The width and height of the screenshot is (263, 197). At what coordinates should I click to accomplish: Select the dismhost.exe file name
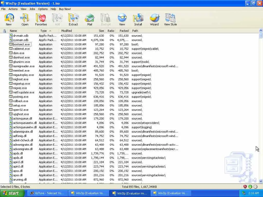(x=21, y=57)
